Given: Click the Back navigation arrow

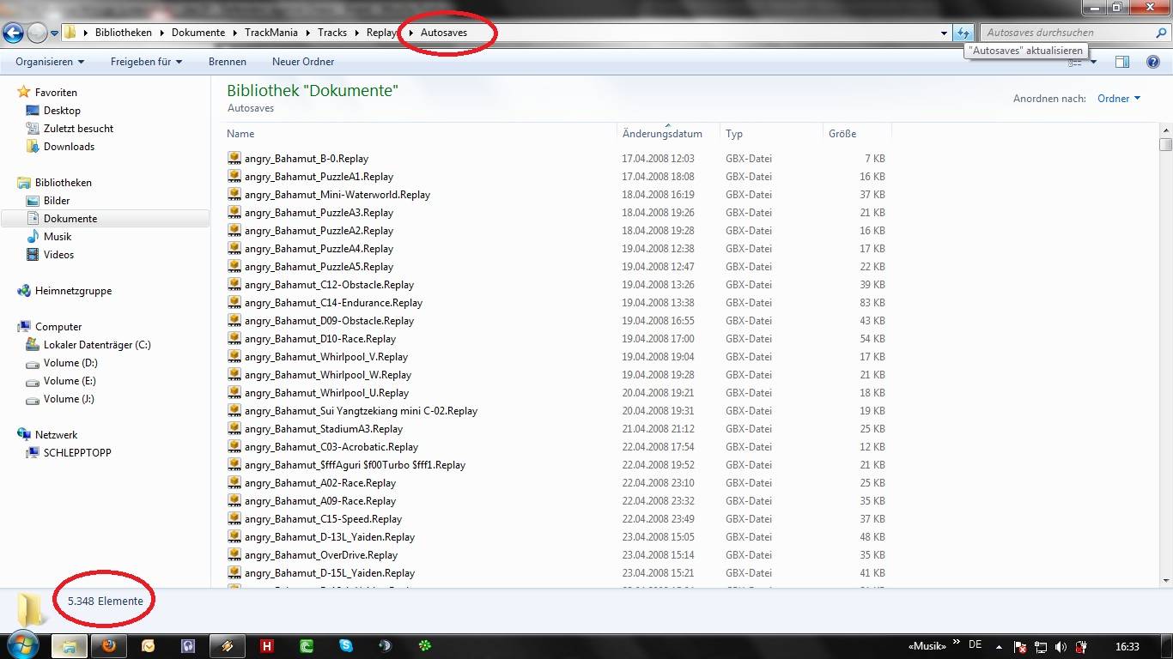Looking at the screenshot, I should pyautogui.click(x=13, y=33).
